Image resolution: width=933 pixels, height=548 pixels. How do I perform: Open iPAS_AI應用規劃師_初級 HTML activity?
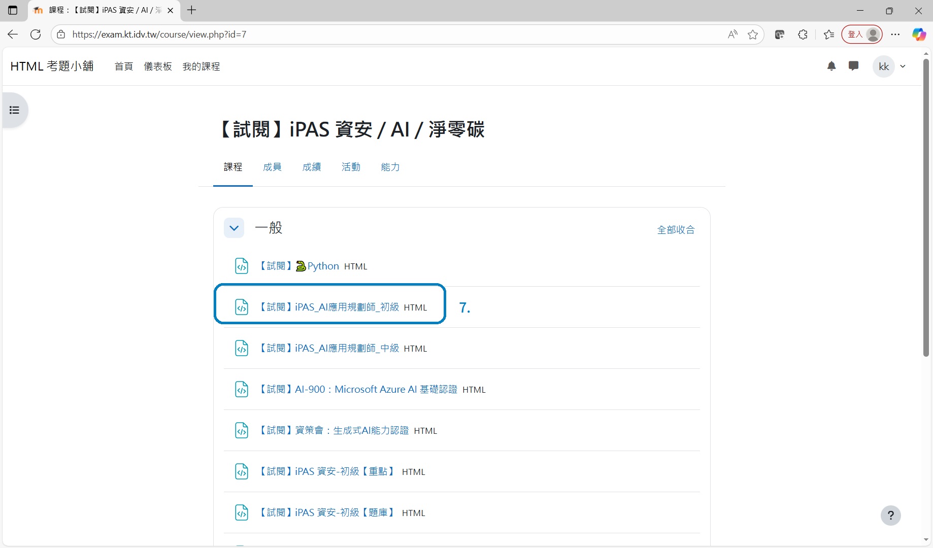[329, 307]
